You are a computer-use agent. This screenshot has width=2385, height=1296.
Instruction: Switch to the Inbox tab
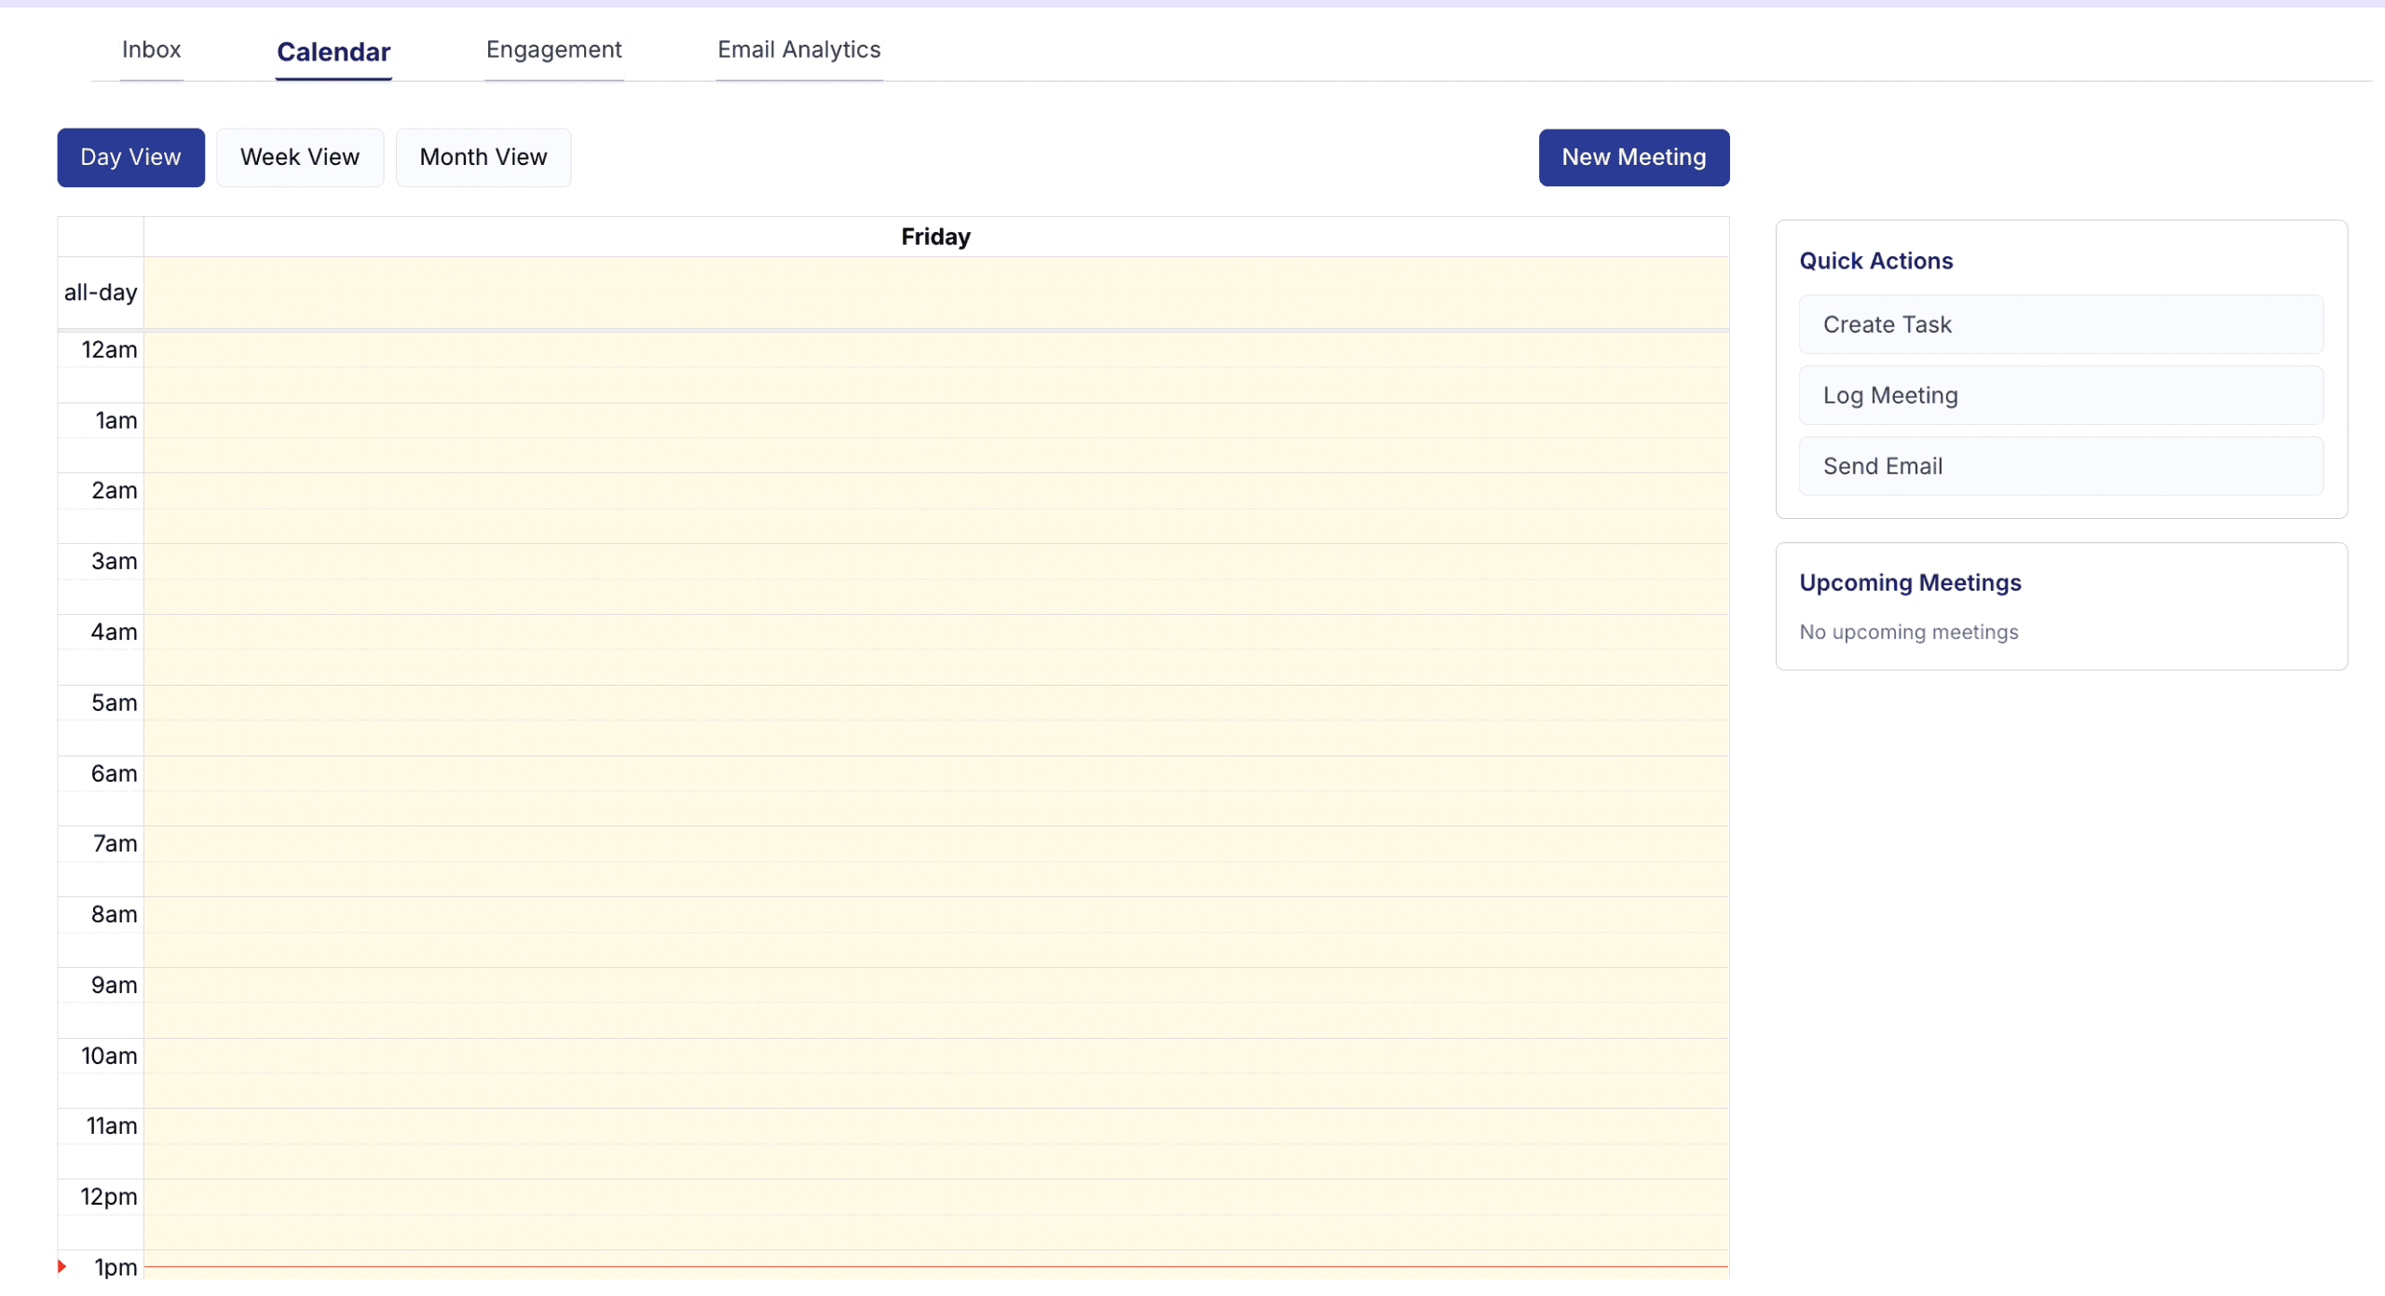tap(151, 50)
